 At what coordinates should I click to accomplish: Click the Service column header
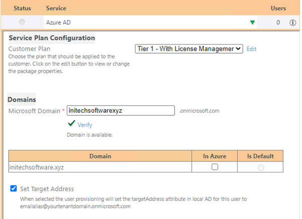pyautogui.click(x=56, y=9)
